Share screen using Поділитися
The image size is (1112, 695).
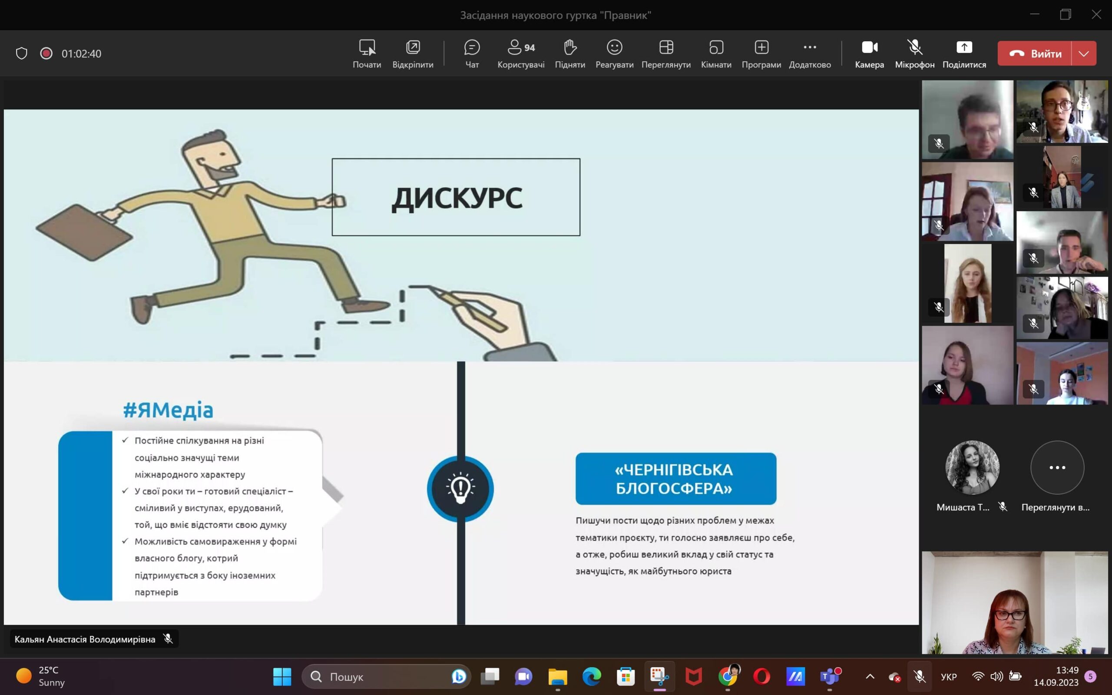point(964,54)
